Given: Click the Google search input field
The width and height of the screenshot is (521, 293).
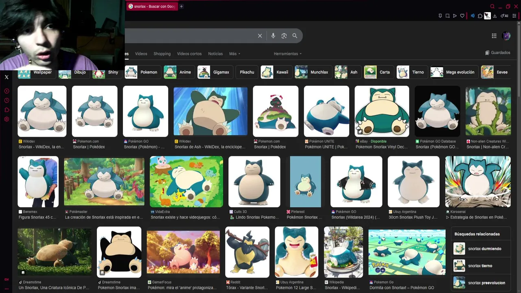Looking at the screenshot, I should click(x=189, y=36).
